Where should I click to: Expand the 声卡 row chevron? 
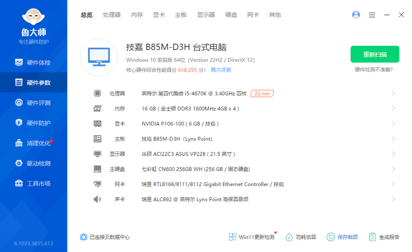394,199
